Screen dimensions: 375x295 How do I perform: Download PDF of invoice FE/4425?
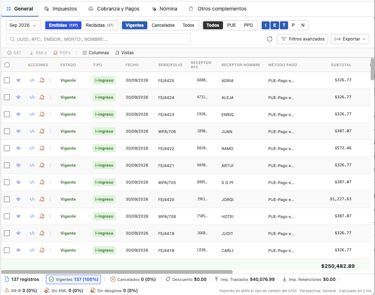coord(42,80)
